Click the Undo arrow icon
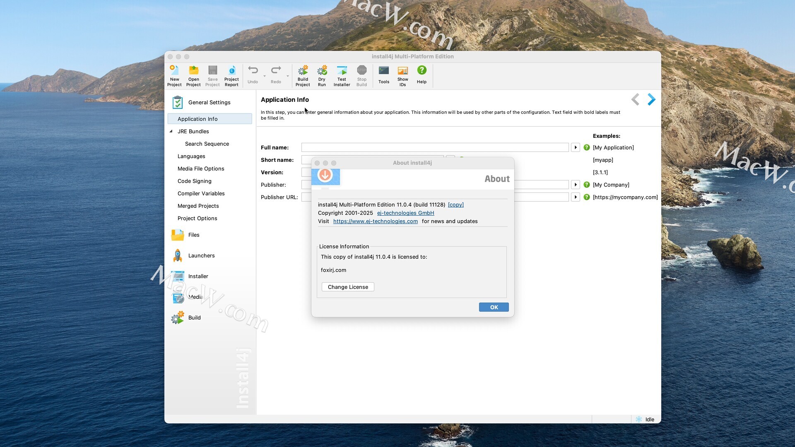The height and width of the screenshot is (447, 795). click(253, 70)
